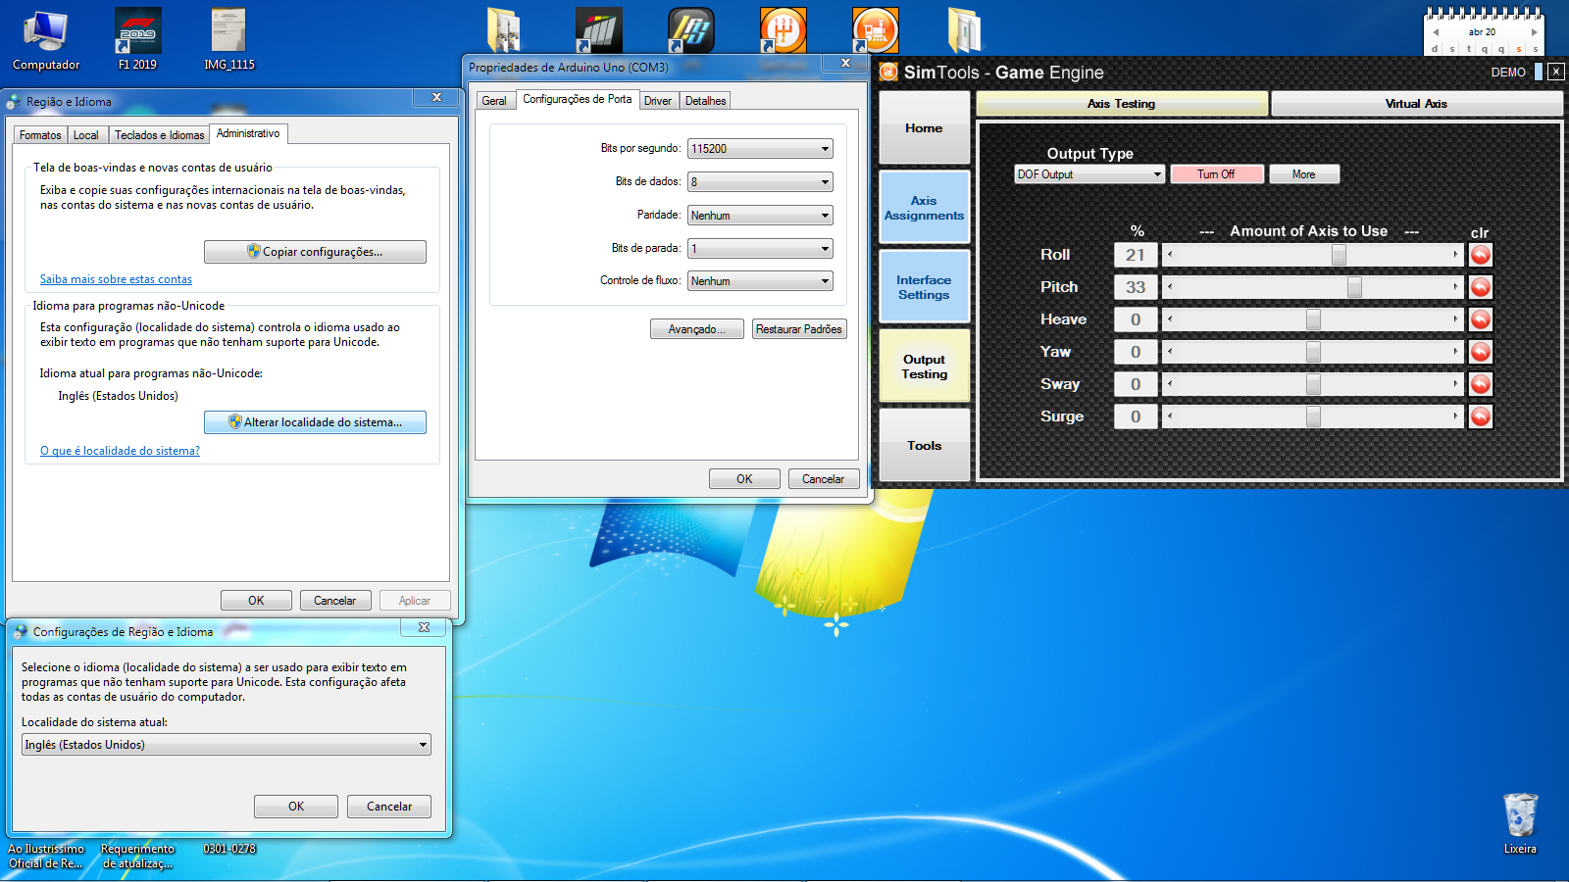Click Copiar configurações... button

click(x=315, y=252)
